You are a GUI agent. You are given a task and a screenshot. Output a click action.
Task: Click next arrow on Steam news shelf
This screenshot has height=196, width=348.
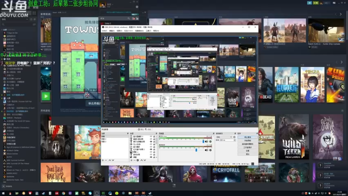[x=341, y=14]
